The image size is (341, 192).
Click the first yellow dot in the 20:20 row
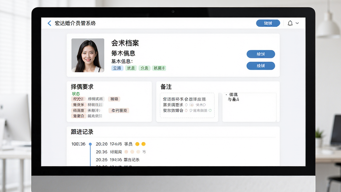[137, 144]
